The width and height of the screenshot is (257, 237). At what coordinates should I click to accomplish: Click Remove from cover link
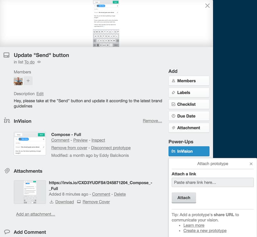pos(69,148)
